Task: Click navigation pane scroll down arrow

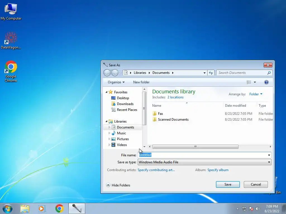Action: tap(144, 147)
